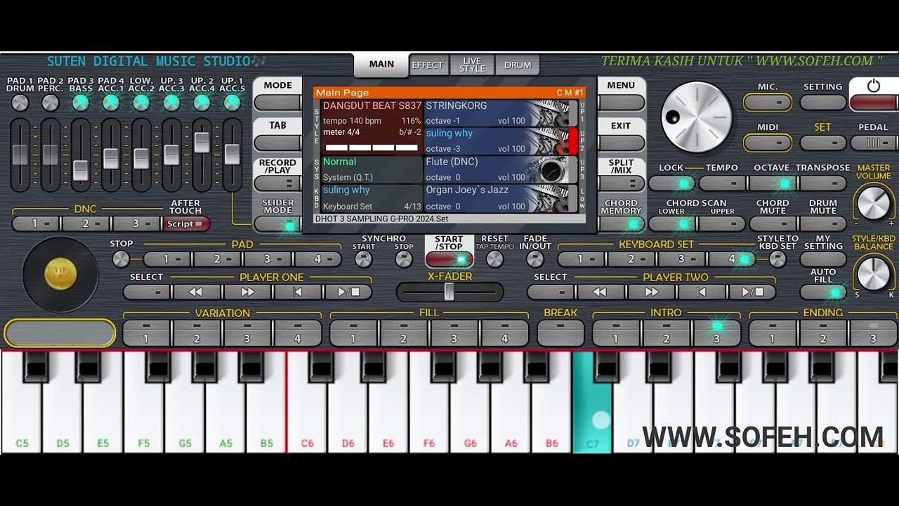Click the PAD 1 DRUM volume fader
899x506 pixels.
pos(20,155)
